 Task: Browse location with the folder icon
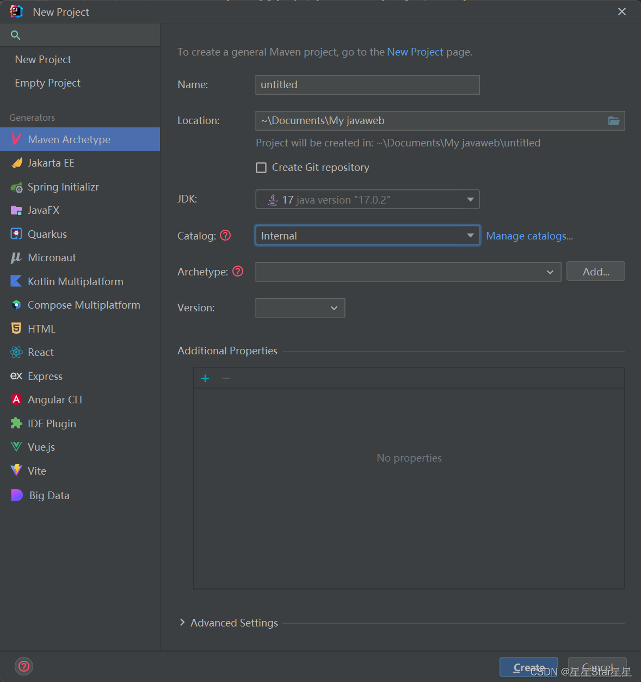(614, 121)
